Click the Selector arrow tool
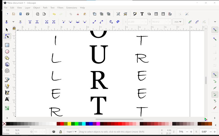This screenshot has width=219, height=136. [x=7, y=30]
